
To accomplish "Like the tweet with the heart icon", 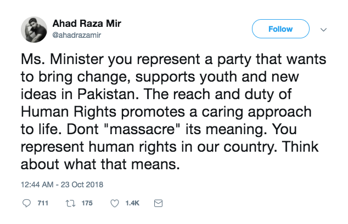I will 115,203.
